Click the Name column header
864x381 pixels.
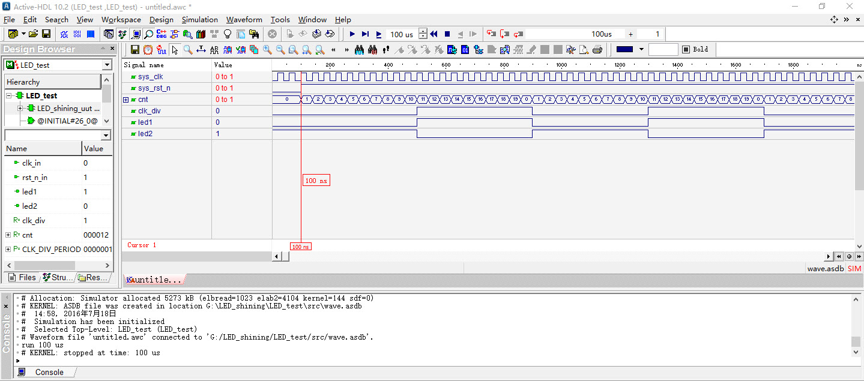(x=43, y=148)
